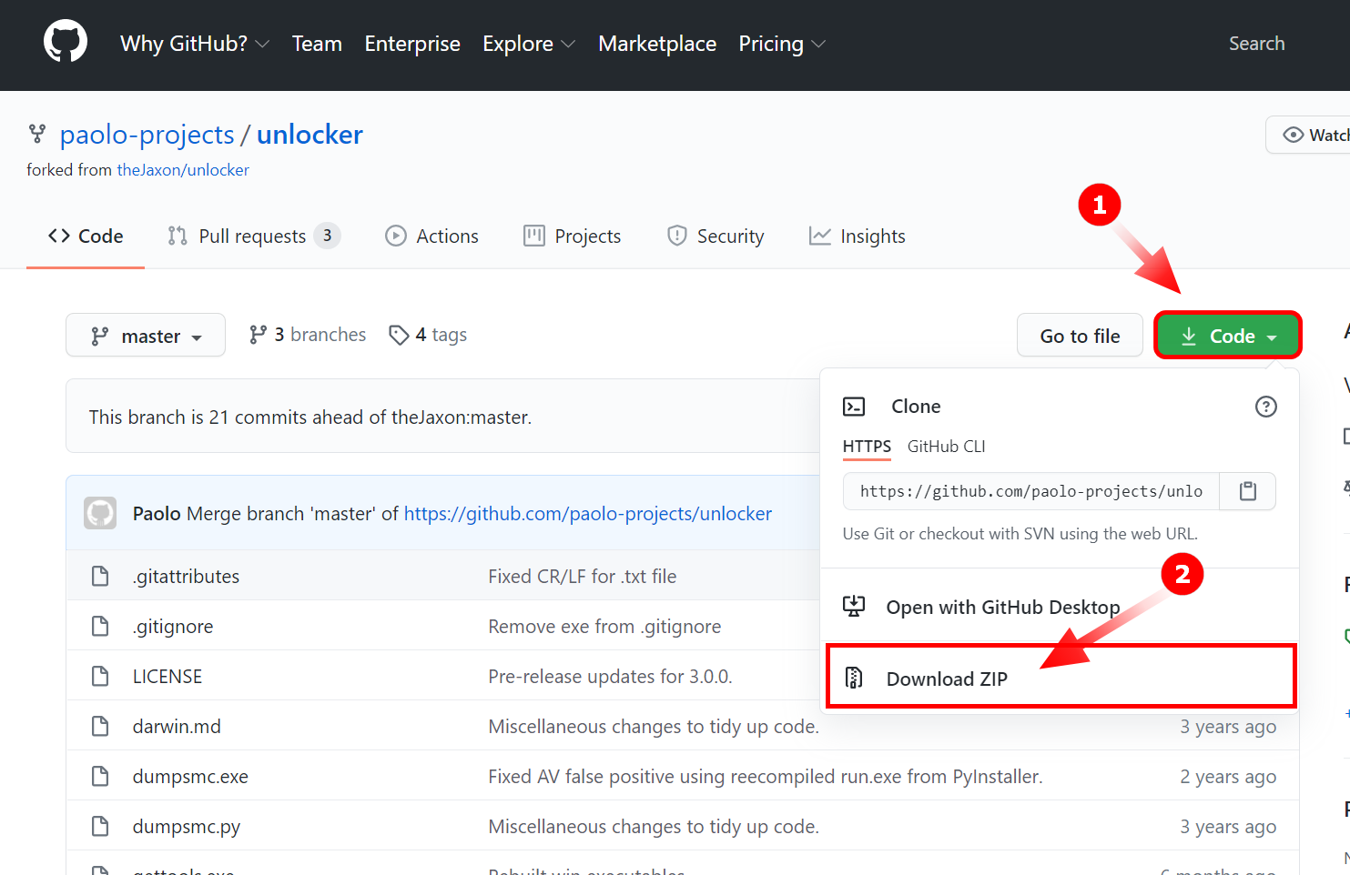Click '3 years ago' in the dumpsmc.py row
The width and height of the screenshot is (1350, 875).
coord(1228,827)
